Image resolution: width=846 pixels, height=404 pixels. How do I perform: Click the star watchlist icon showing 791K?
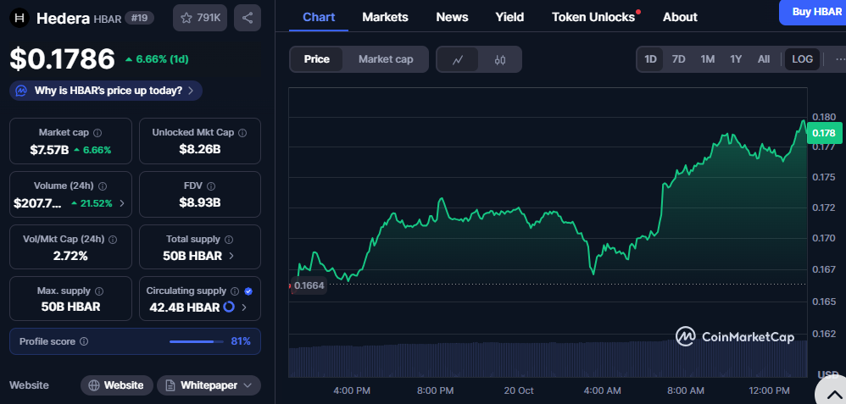click(x=199, y=18)
